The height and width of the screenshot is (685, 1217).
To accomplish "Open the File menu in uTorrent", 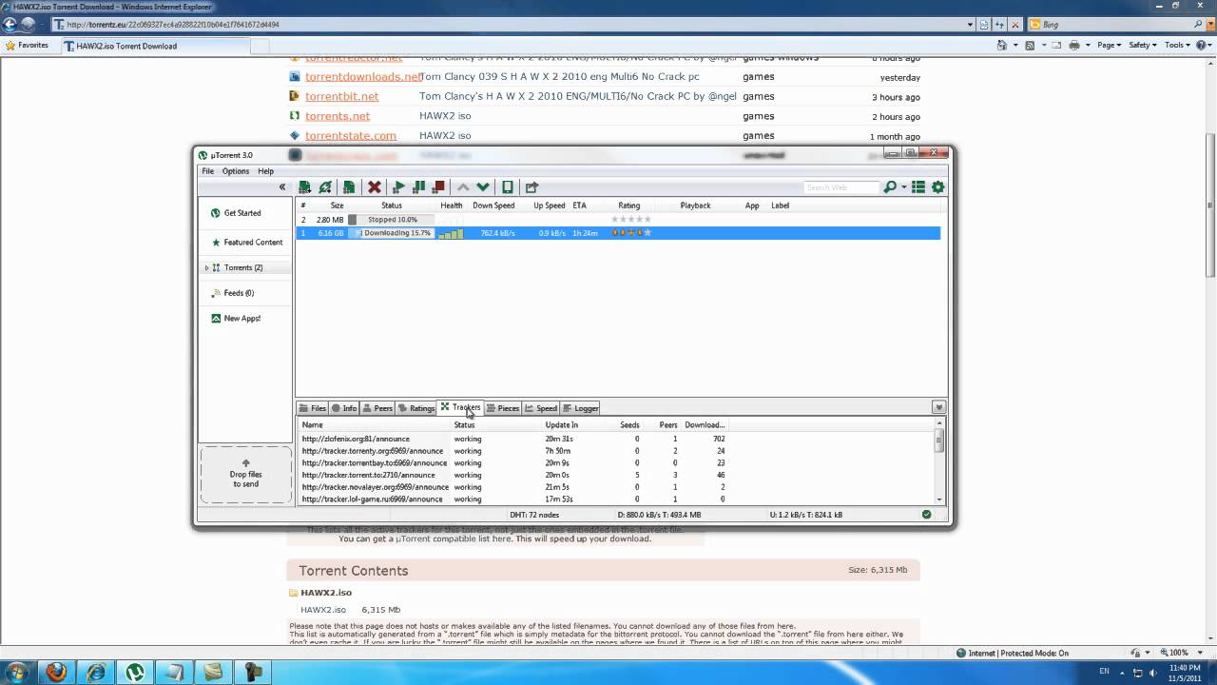I will point(207,171).
